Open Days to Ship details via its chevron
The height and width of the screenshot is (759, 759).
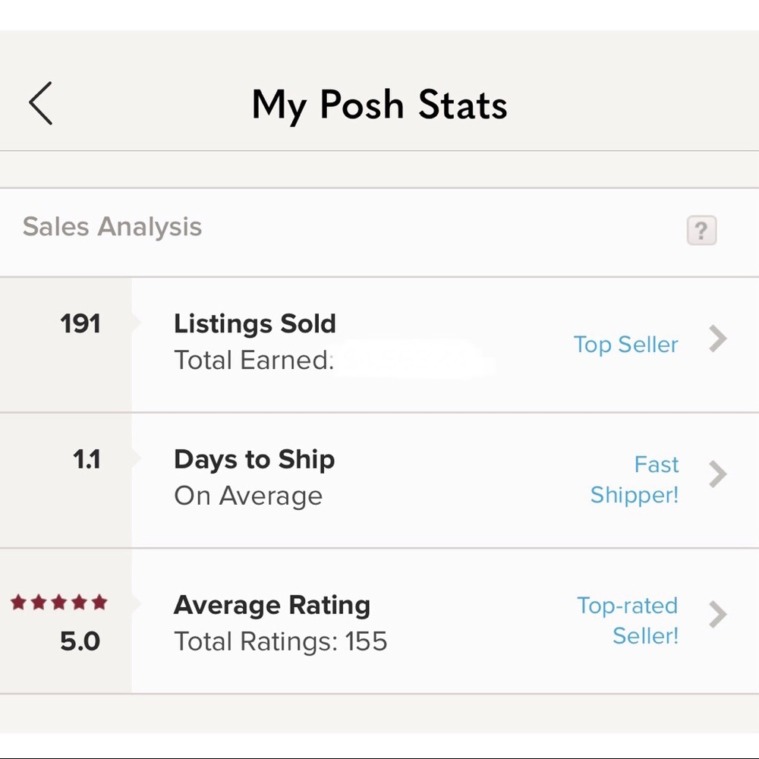click(718, 475)
